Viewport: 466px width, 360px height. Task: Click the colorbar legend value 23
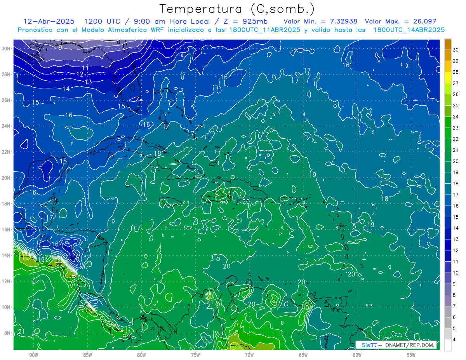click(456, 128)
